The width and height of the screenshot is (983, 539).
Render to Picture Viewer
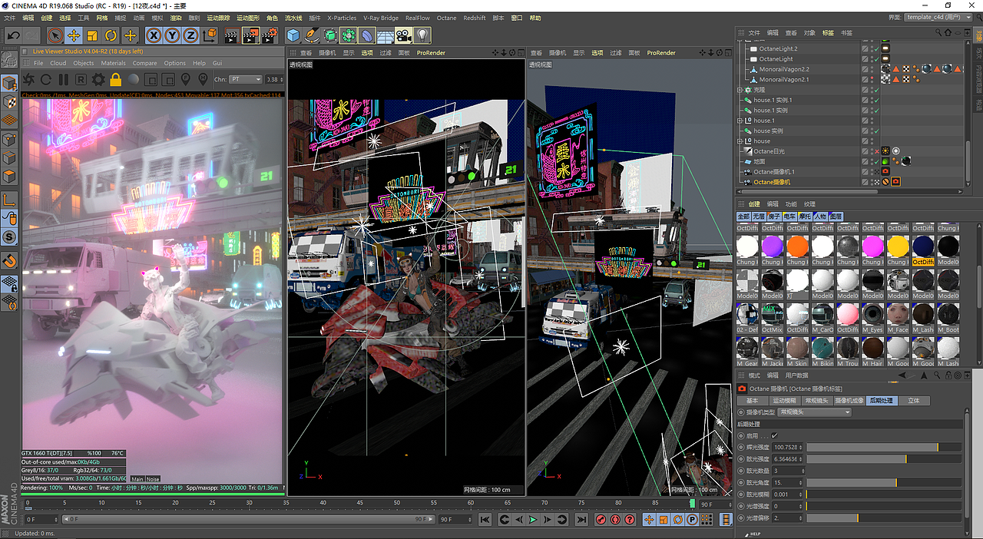250,35
